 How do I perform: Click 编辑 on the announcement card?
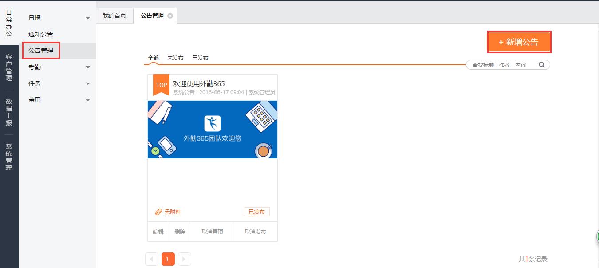click(158, 232)
